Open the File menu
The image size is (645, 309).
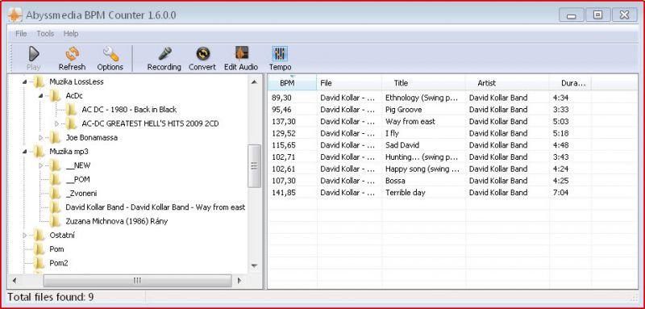pyautogui.click(x=21, y=34)
